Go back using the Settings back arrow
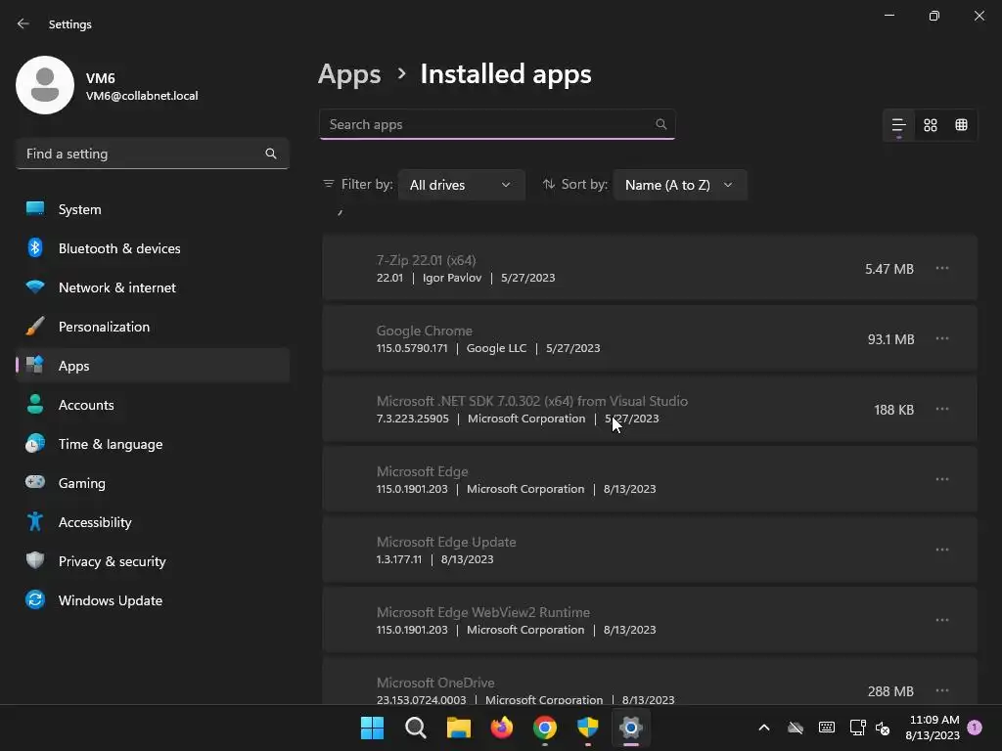 pyautogui.click(x=23, y=23)
